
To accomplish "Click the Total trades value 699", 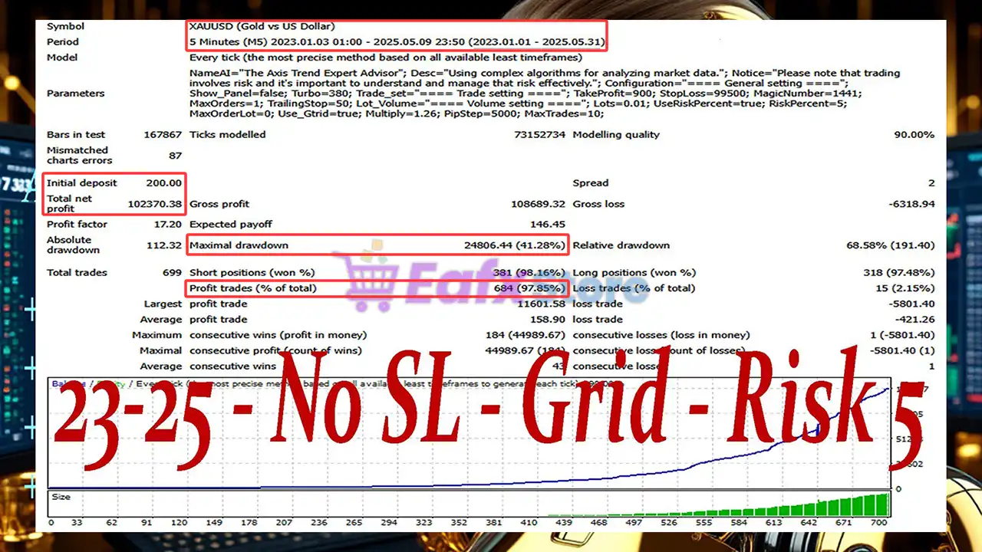I will (x=172, y=273).
